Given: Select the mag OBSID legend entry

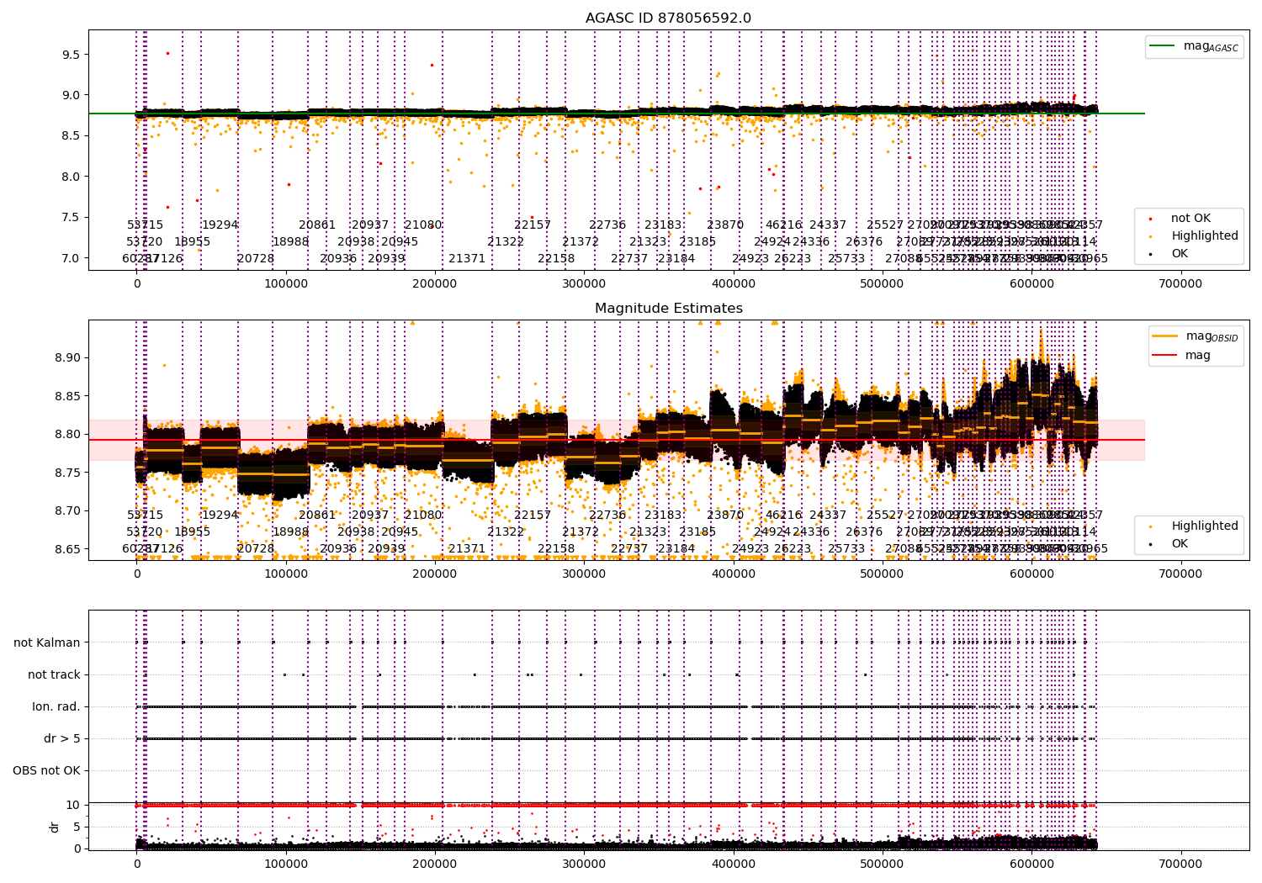Looking at the screenshot, I should pyautogui.click(x=1196, y=336).
